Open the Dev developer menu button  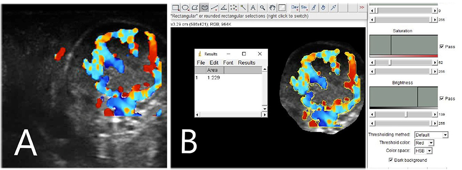[295, 8]
